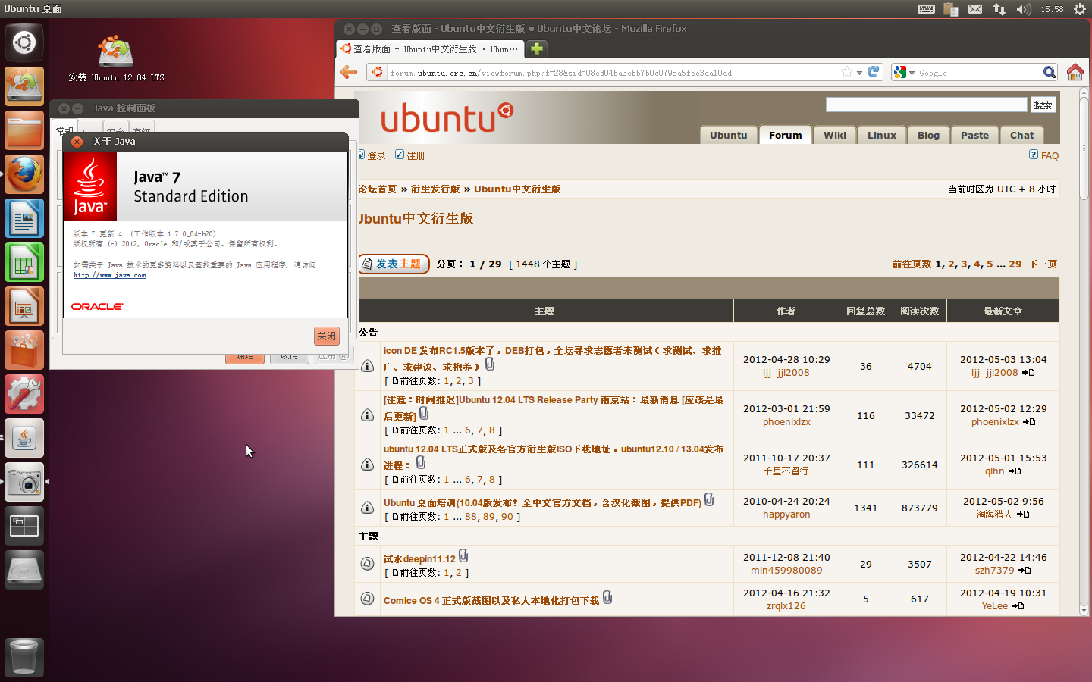Image resolution: width=1092 pixels, height=682 pixels.
Task: Select the Forum site tab
Action: click(785, 135)
